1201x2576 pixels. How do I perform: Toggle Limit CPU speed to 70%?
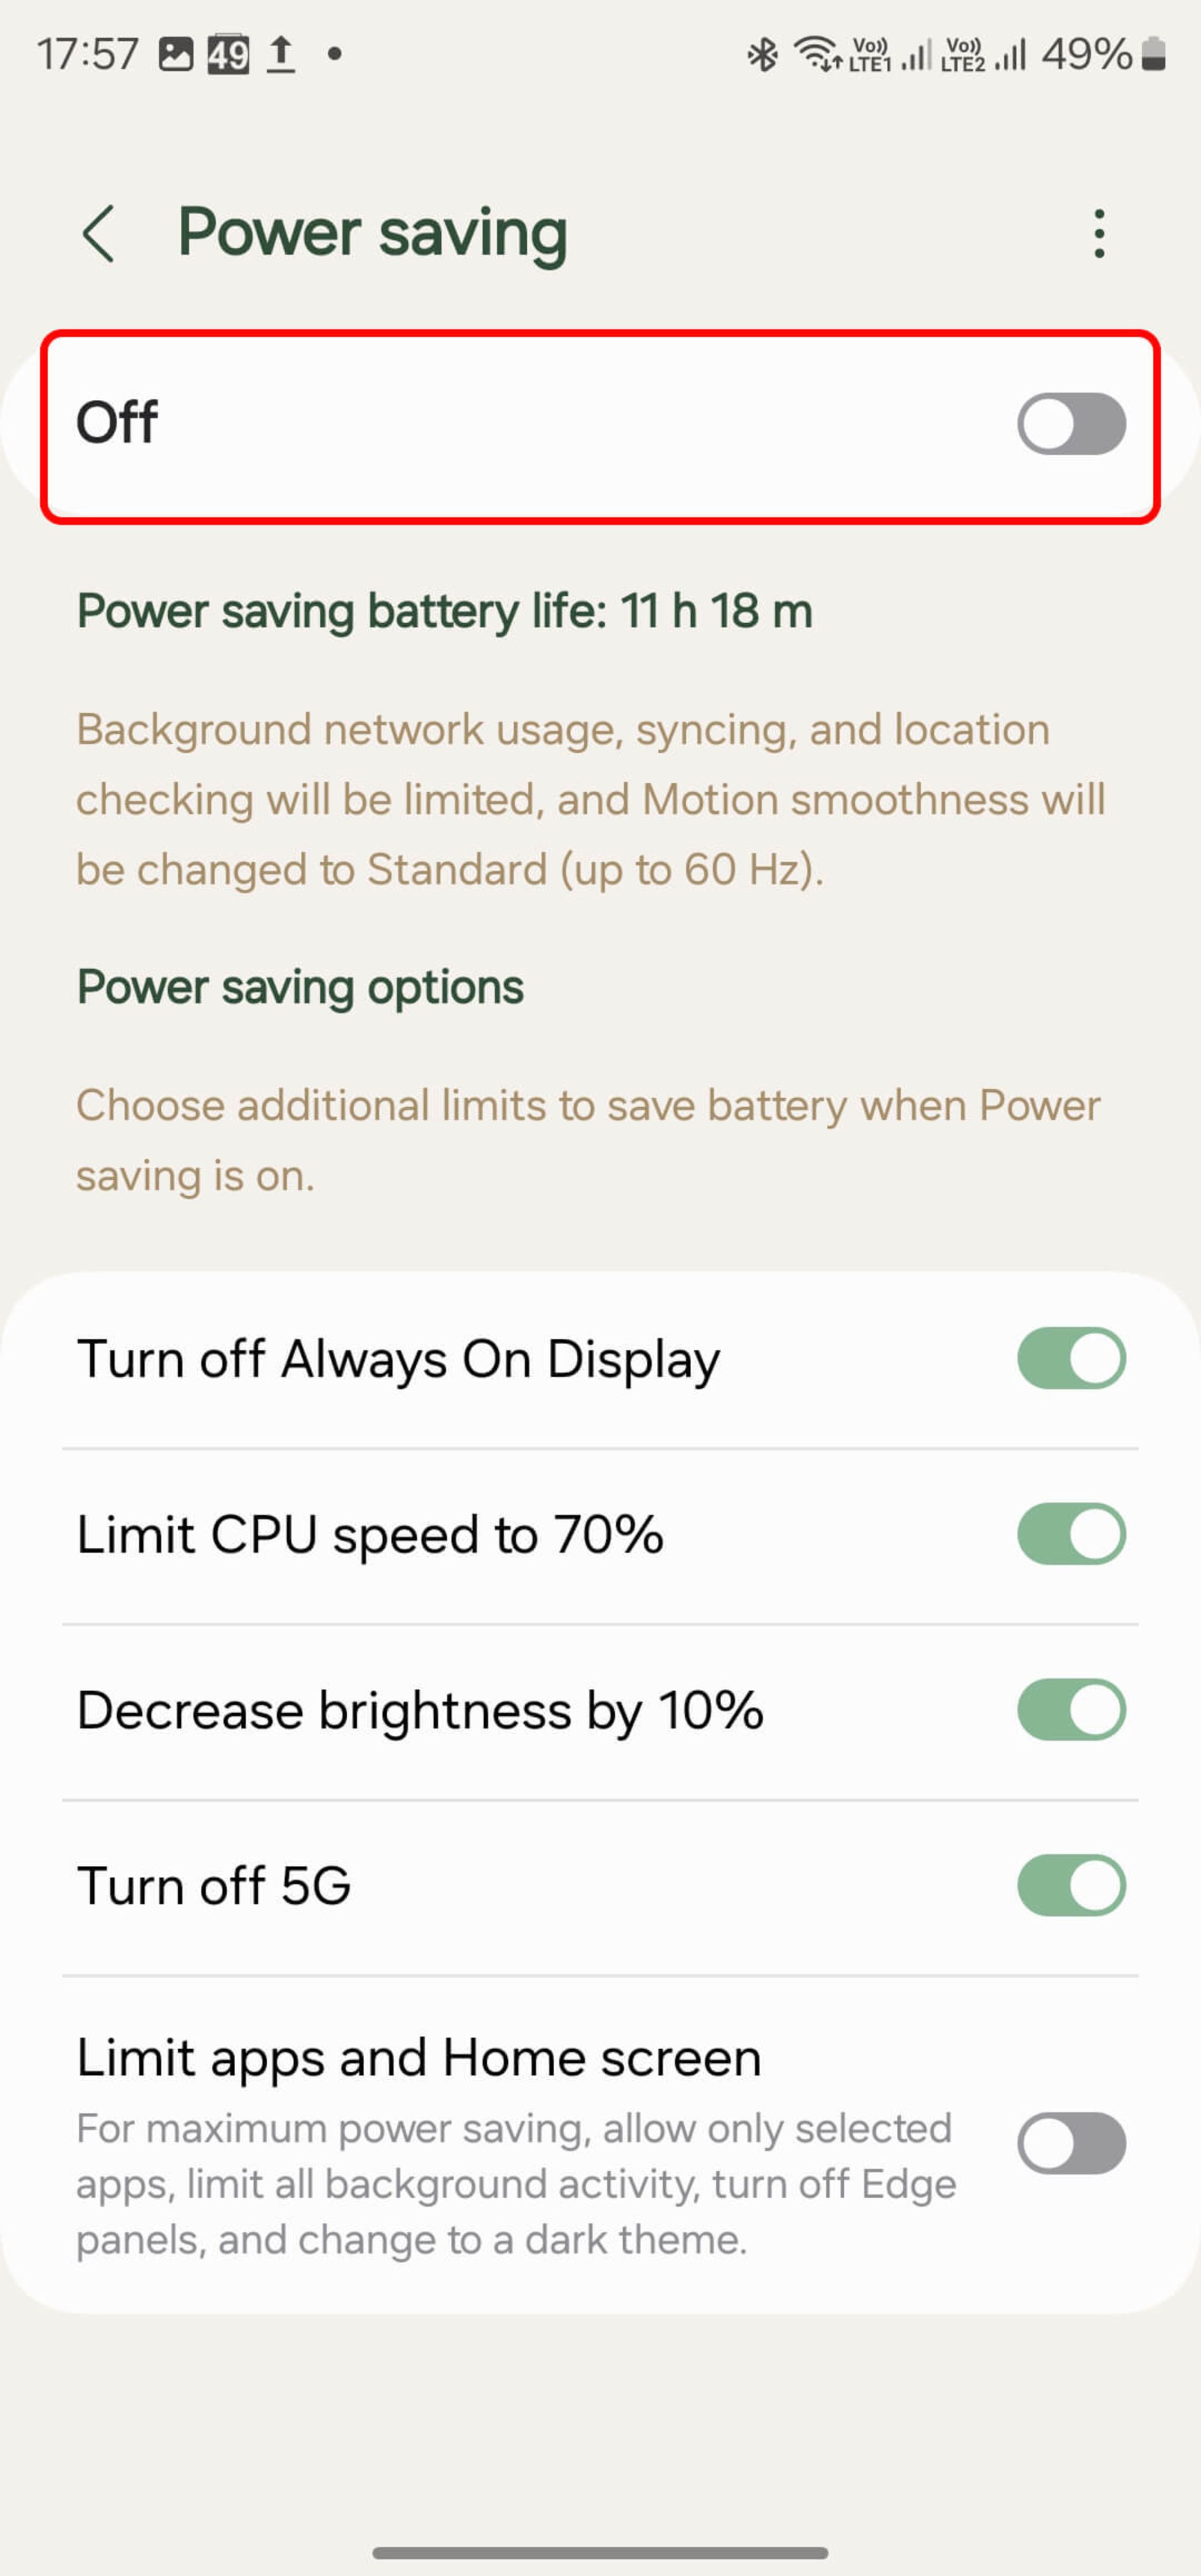click(1071, 1534)
